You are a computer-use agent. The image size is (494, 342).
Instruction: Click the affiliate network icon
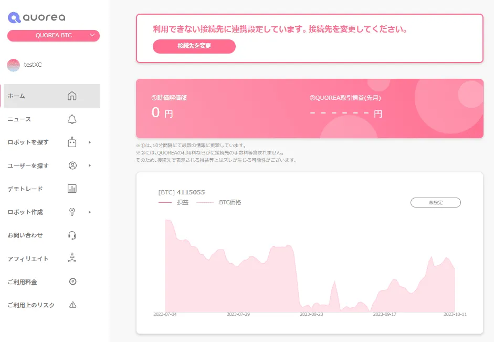coord(72,258)
